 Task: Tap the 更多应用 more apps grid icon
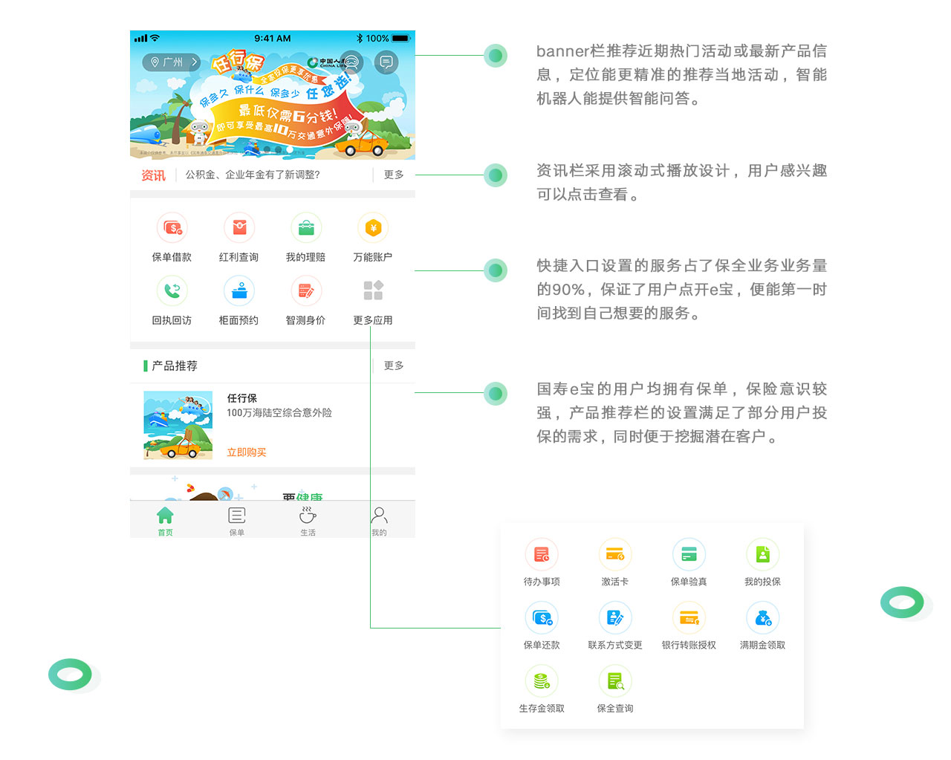coord(372,290)
